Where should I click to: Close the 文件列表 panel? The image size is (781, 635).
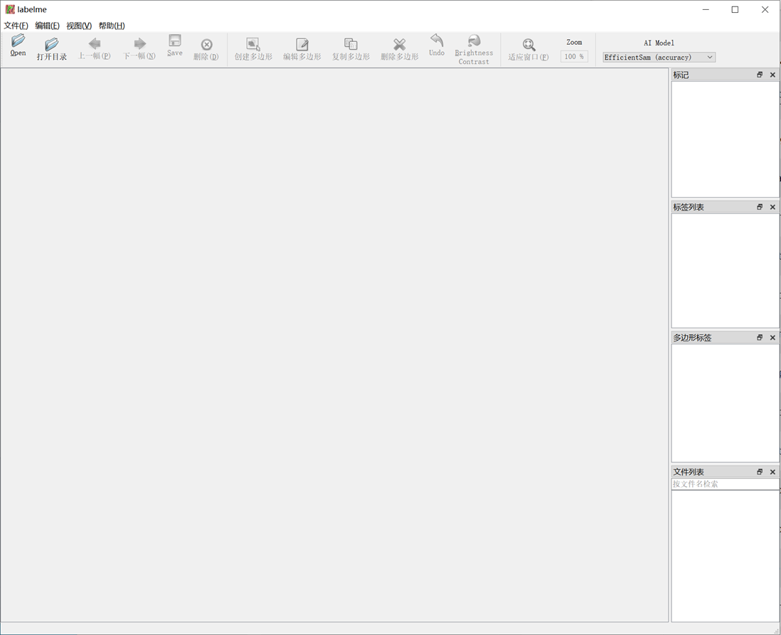[772, 471]
